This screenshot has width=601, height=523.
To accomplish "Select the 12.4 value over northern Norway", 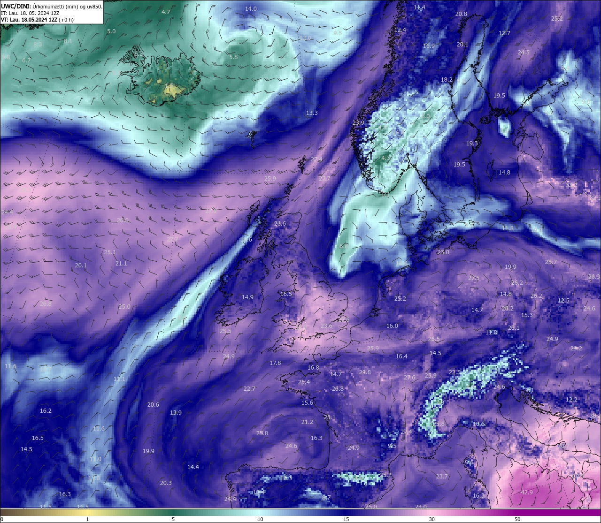I will (x=400, y=30).
